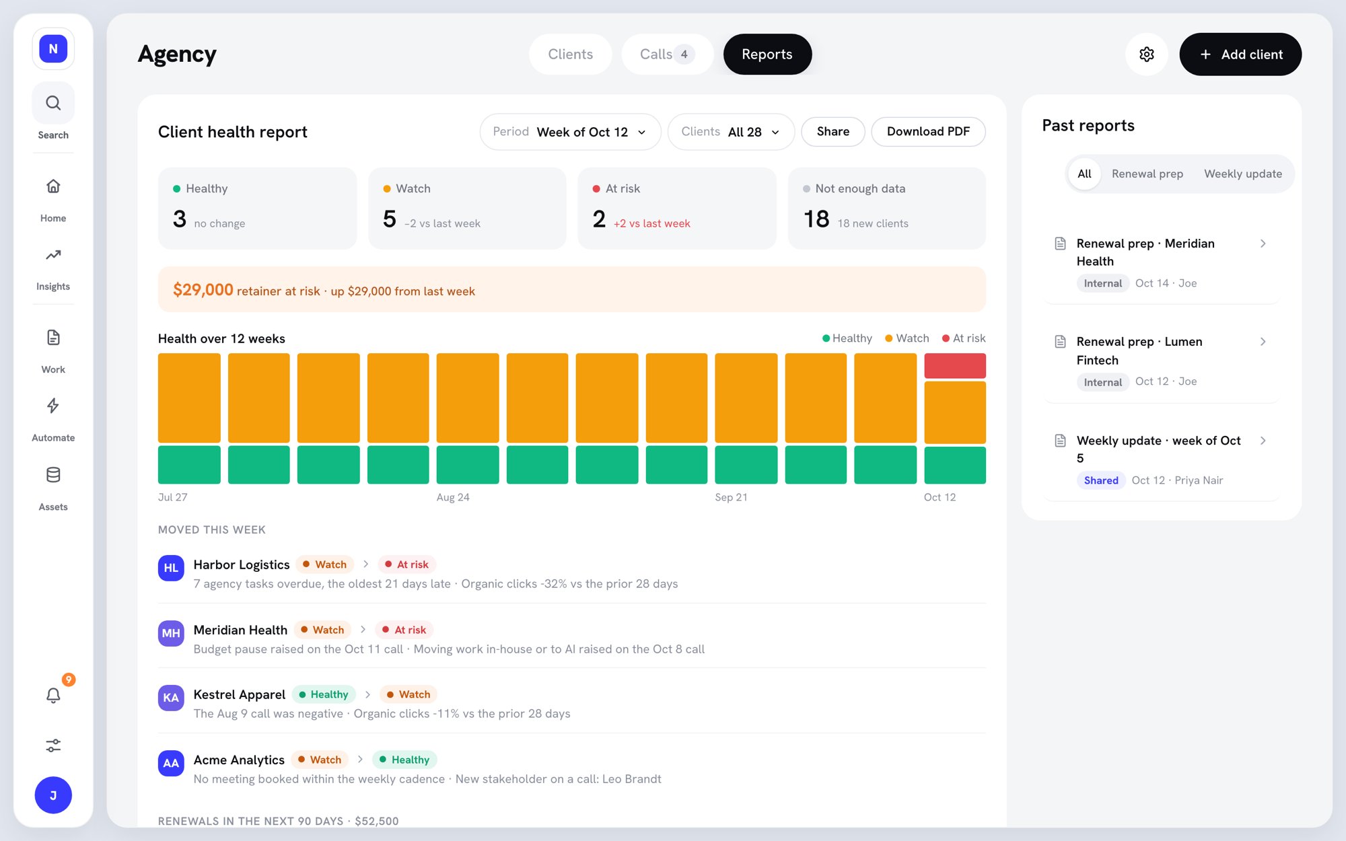
Task: Go to Home in sidebar
Action: click(53, 186)
